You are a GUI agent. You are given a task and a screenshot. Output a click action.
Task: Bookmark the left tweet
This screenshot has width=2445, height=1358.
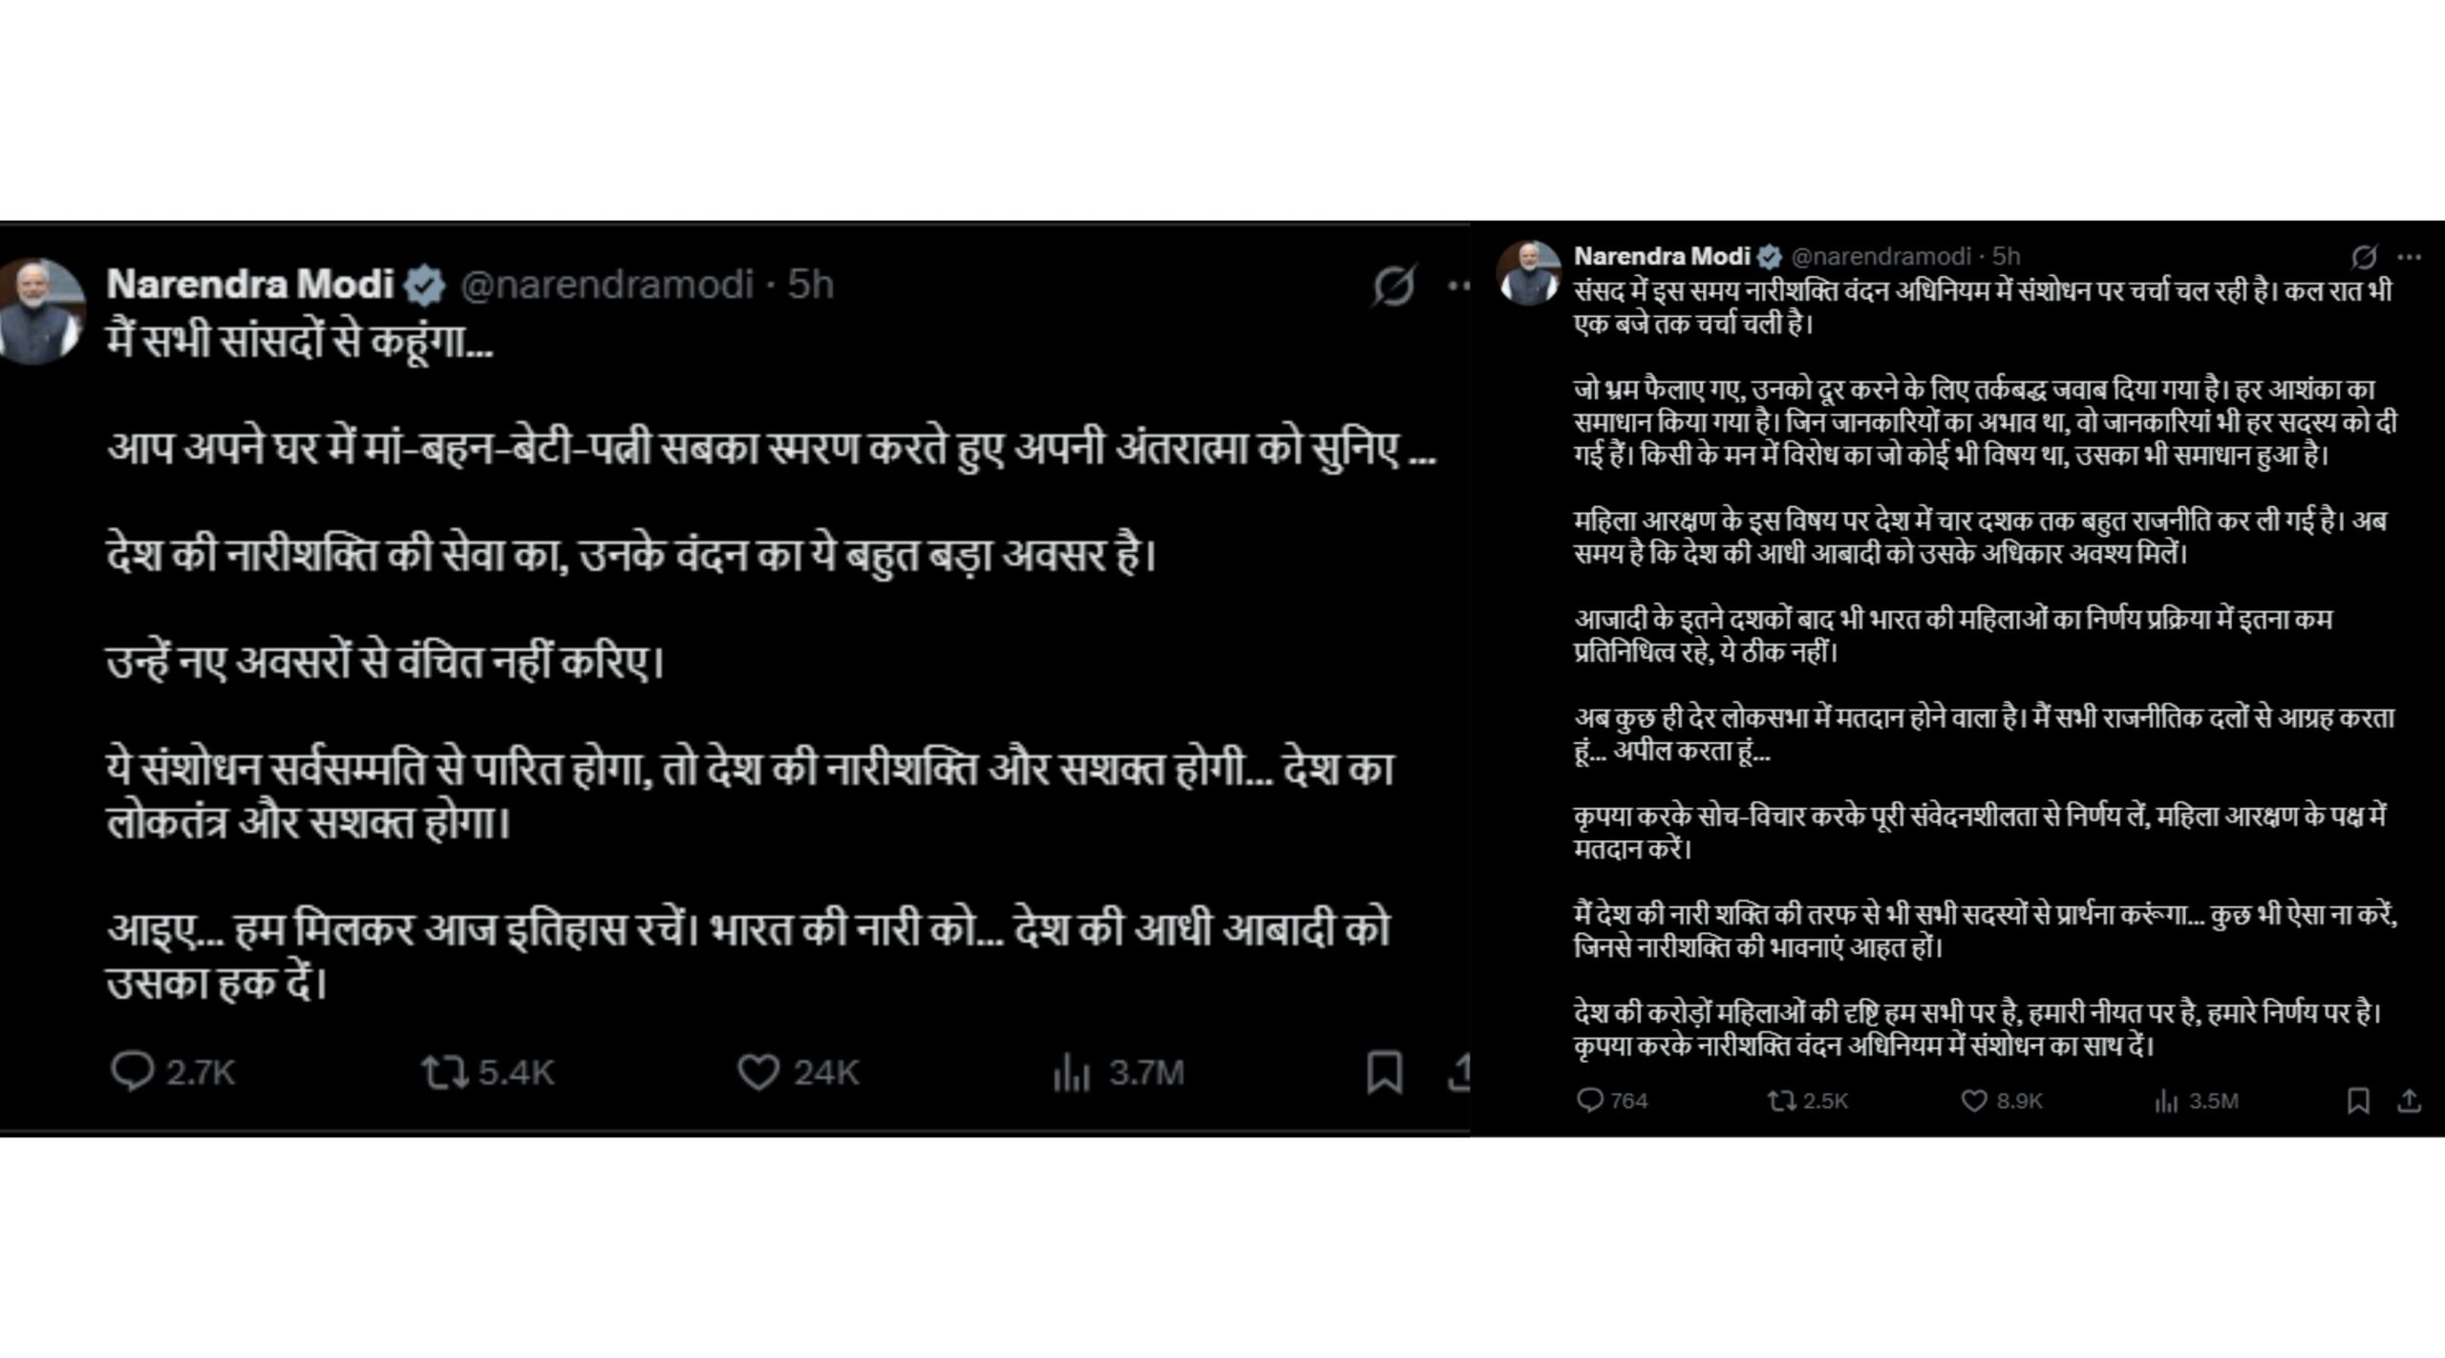(1384, 1072)
